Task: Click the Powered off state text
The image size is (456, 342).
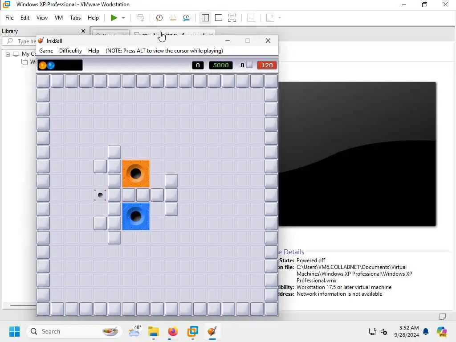Action: (x=310, y=260)
